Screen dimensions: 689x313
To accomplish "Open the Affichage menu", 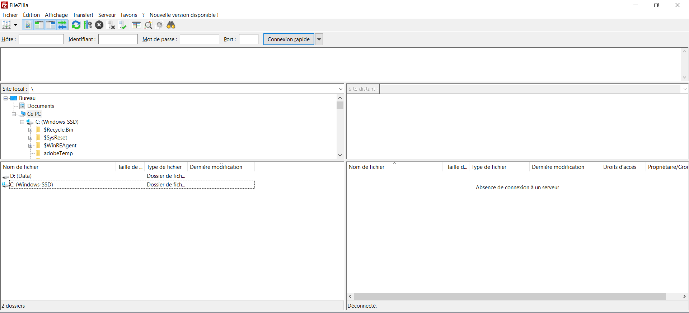I will pyautogui.click(x=56, y=15).
